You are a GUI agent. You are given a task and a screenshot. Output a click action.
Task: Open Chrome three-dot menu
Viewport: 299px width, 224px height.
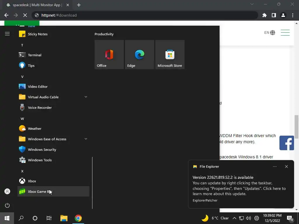click(293, 15)
